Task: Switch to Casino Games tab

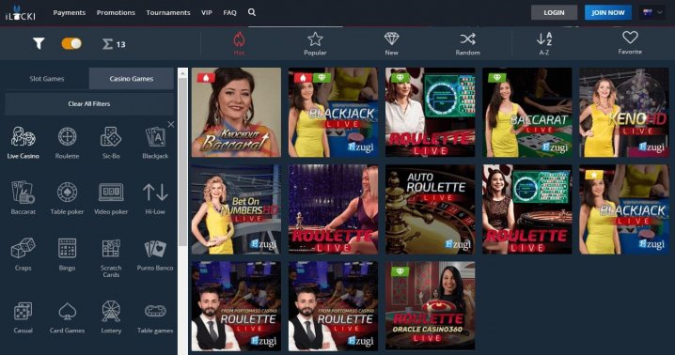Action: [132, 79]
